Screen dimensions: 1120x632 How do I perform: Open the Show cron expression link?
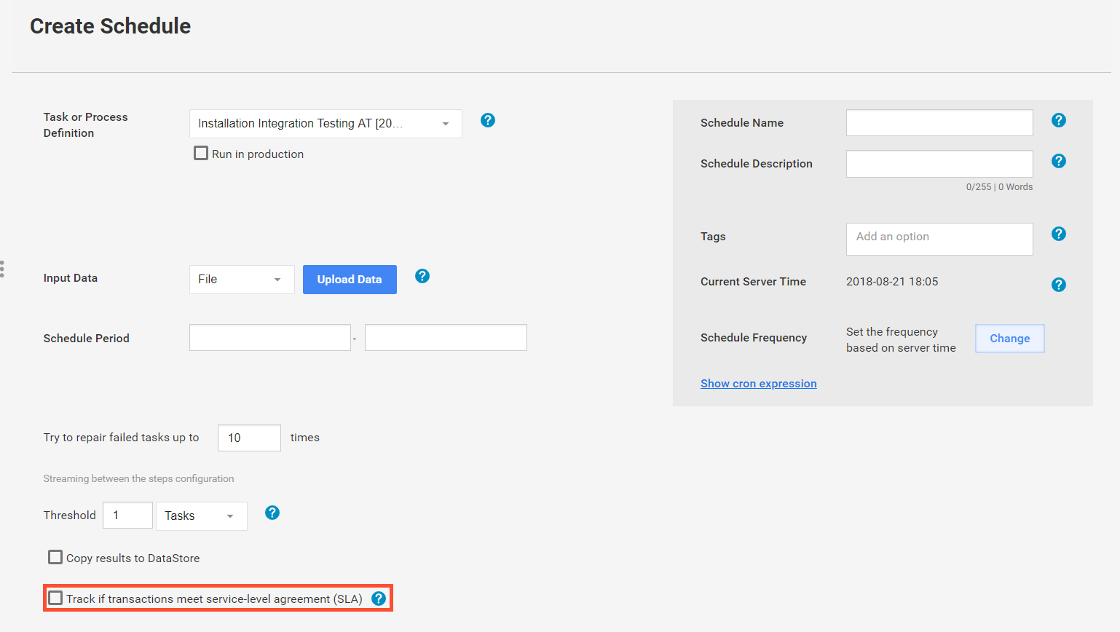tap(759, 384)
